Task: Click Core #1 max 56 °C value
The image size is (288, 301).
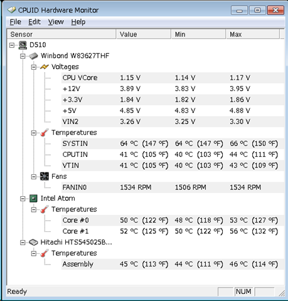Action: [254, 231]
